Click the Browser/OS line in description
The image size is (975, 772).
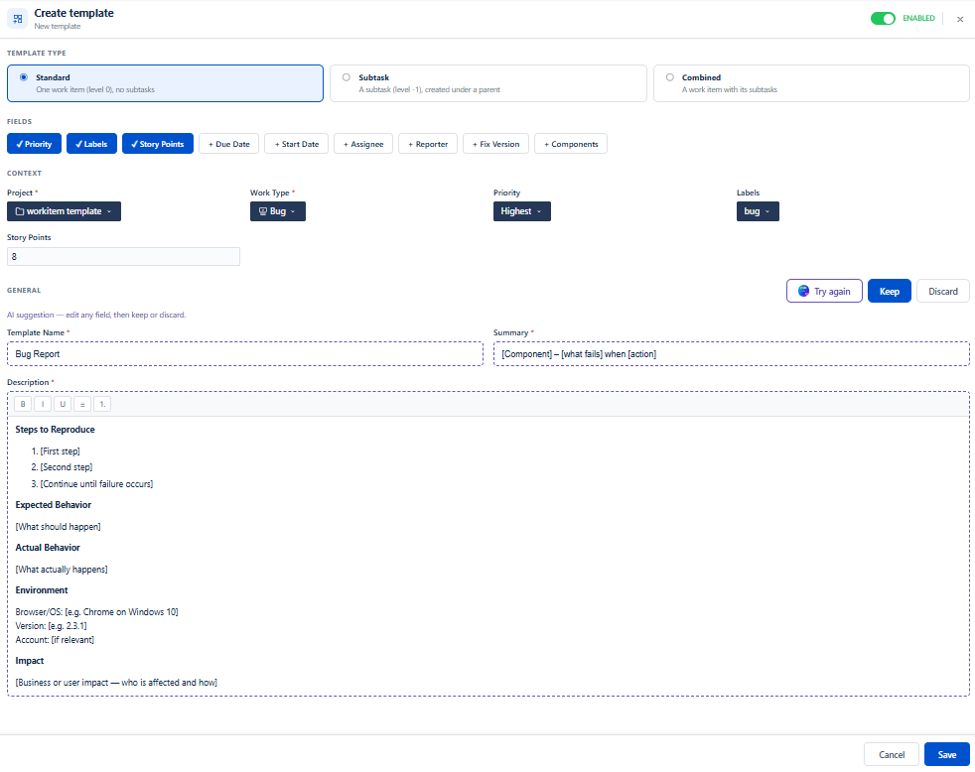click(96, 612)
